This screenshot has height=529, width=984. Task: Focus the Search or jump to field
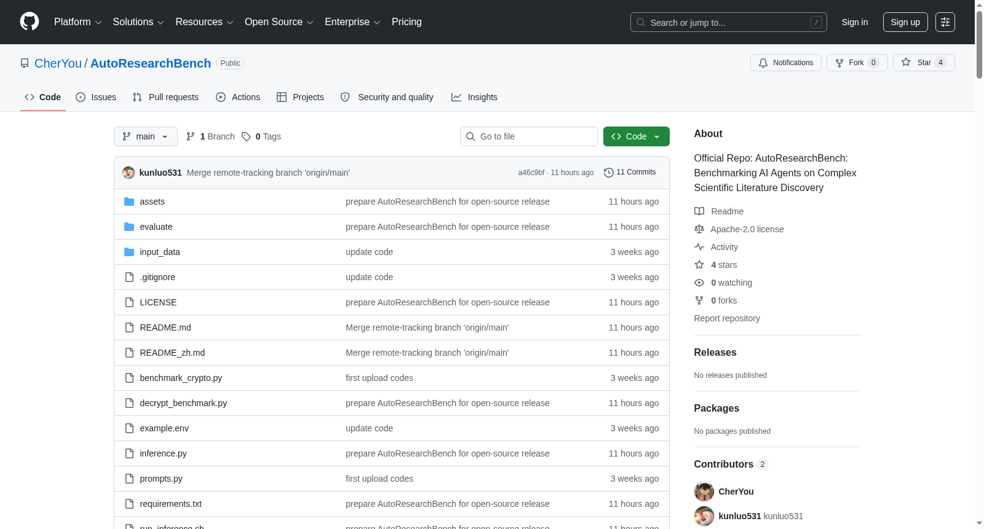pos(729,22)
